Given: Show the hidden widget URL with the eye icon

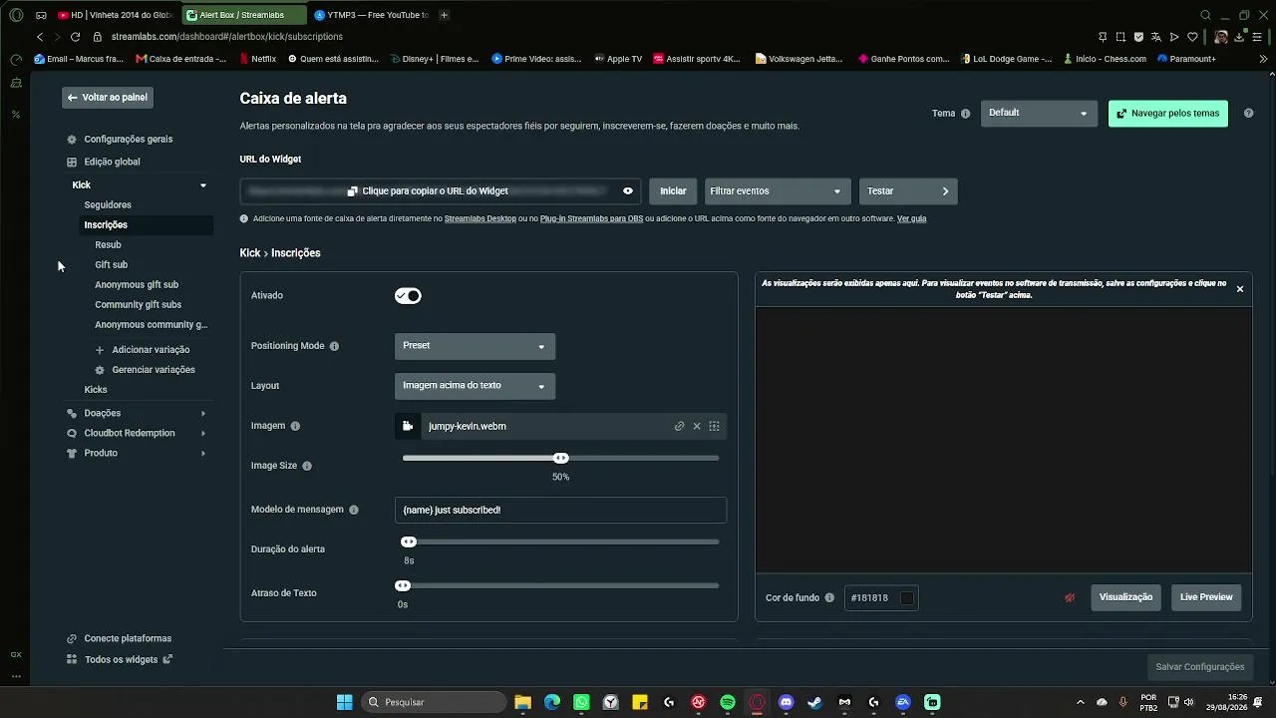Looking at the screenshot, I should pos(628,191).
